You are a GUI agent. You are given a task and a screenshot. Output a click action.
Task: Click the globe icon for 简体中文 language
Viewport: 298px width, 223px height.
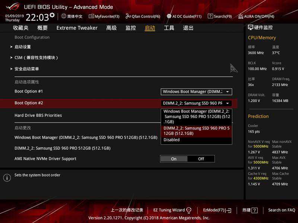[x=64, y=16]
